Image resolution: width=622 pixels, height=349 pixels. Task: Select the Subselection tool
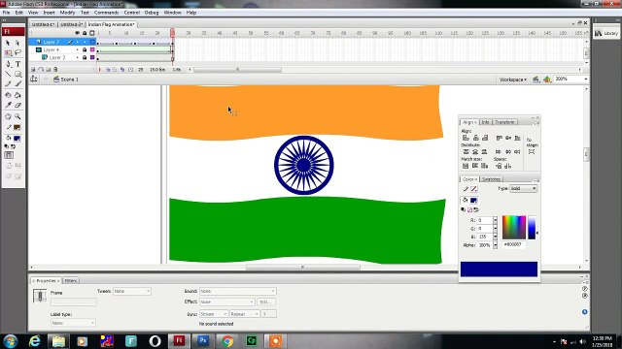17,43
